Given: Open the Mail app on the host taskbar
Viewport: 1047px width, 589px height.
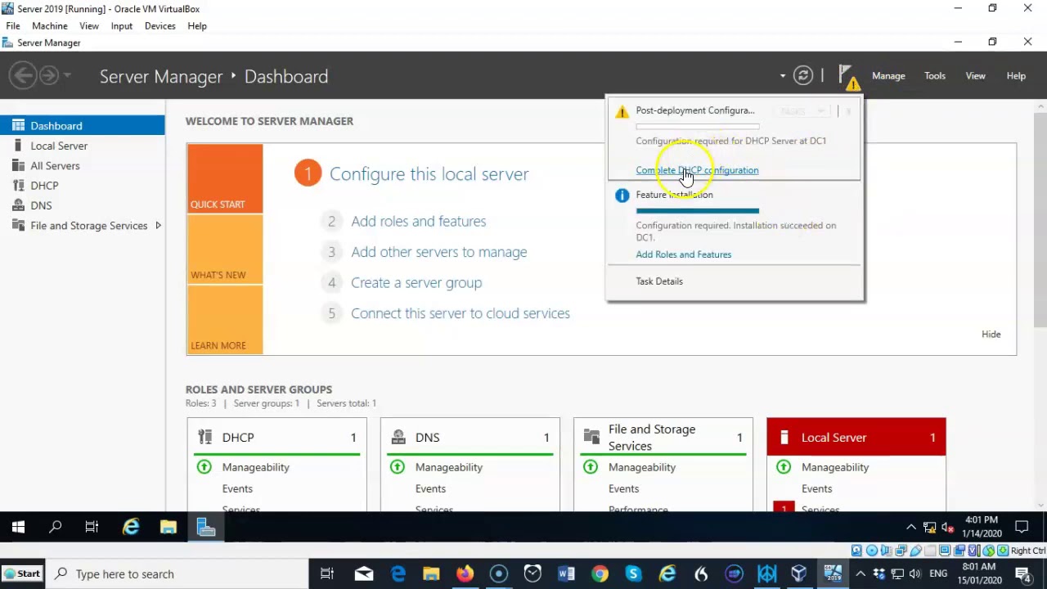Looking at the screenshot, I should tap(364, 573).
